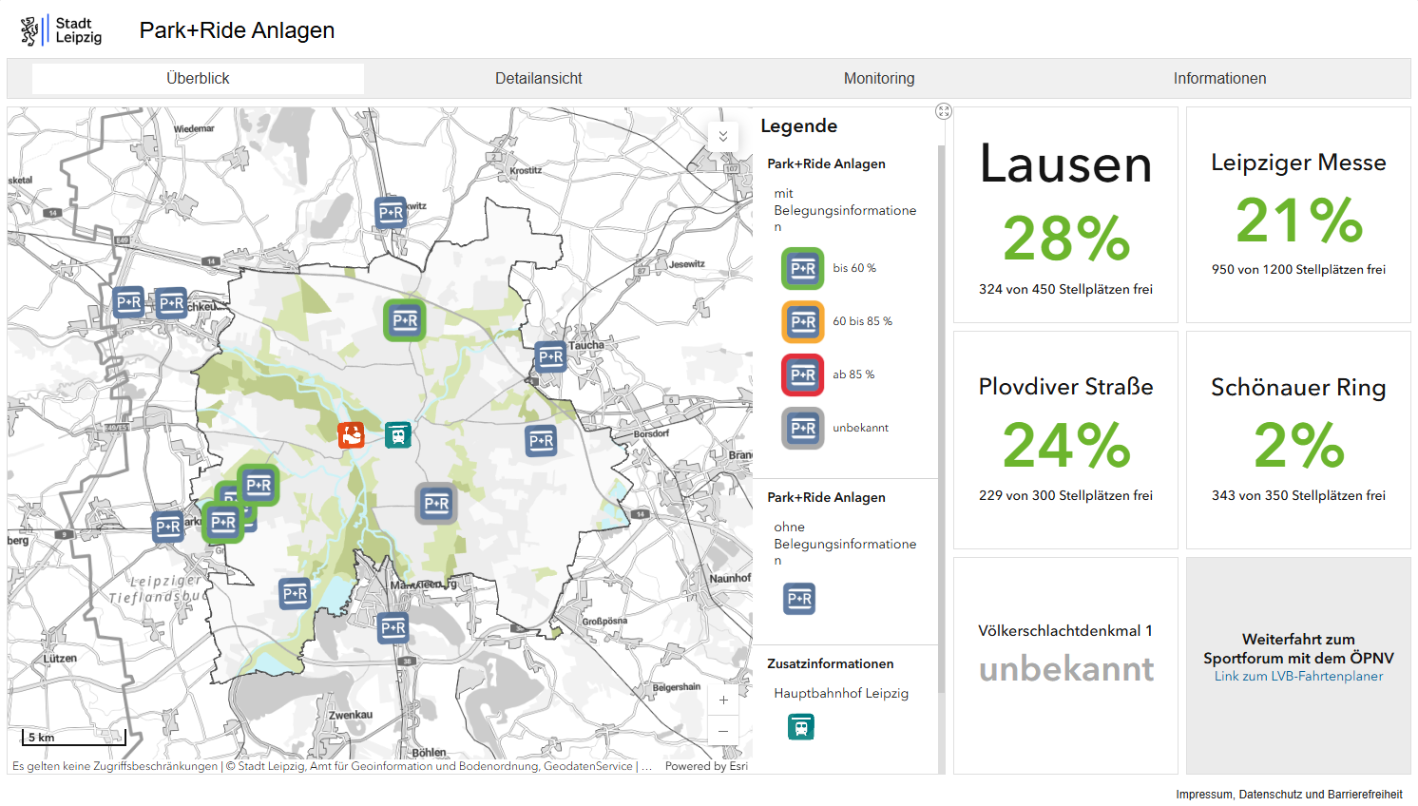Click the orange stadium marker on map
This screenshot has width=1418, height=806.
[351, 435]
